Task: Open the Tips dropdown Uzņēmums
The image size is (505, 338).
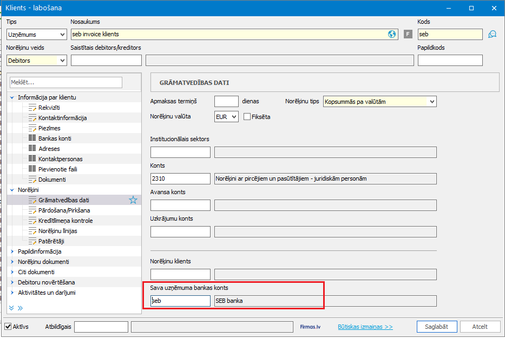Action: (36, 35)
